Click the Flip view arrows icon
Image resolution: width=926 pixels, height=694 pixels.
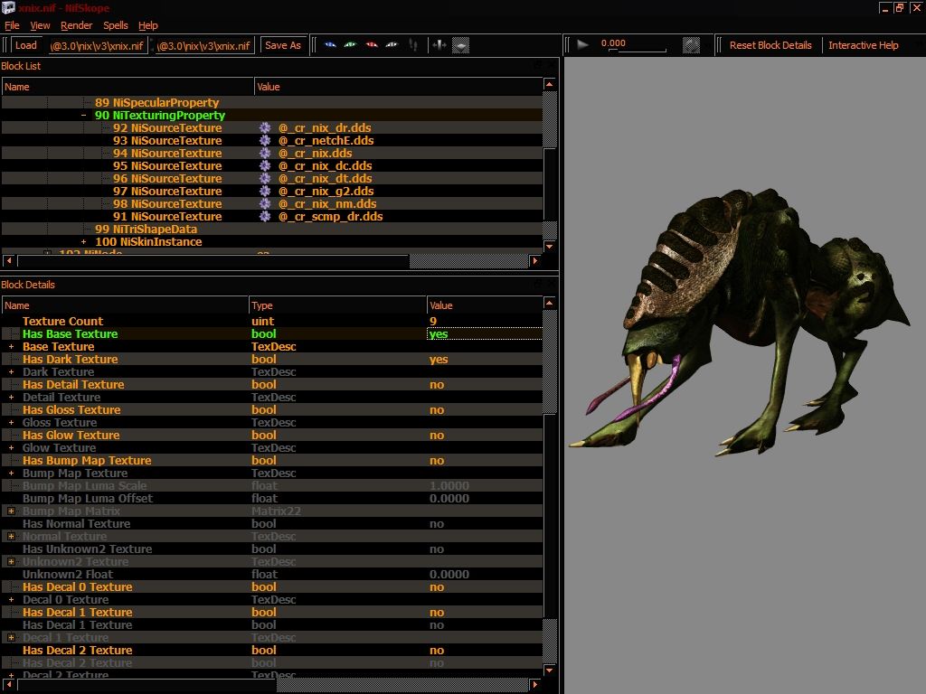pos(439,45)
